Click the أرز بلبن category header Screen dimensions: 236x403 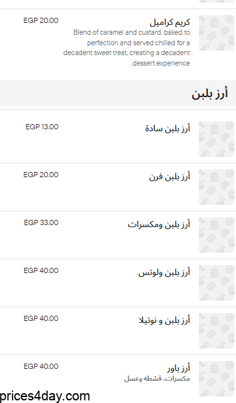tap(210, 94)
